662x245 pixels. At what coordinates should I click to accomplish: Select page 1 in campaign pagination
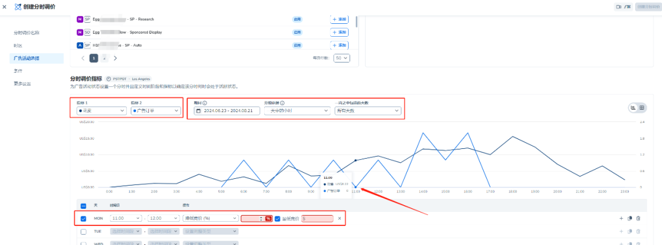[x=94, y=58]
